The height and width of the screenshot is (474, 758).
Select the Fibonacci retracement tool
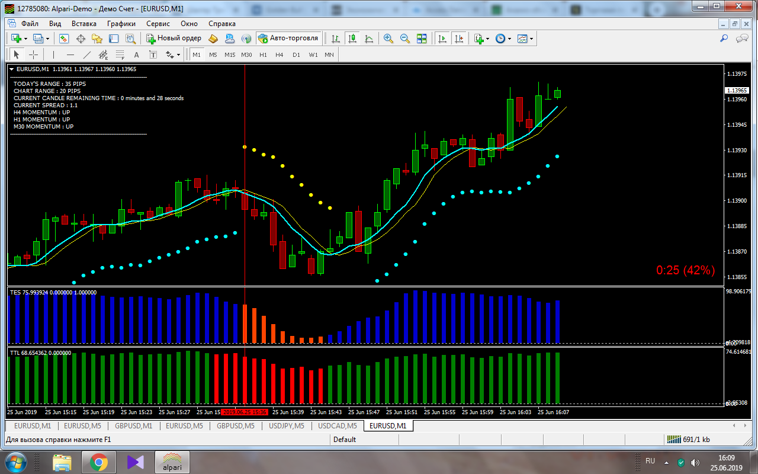pos(120,55)
